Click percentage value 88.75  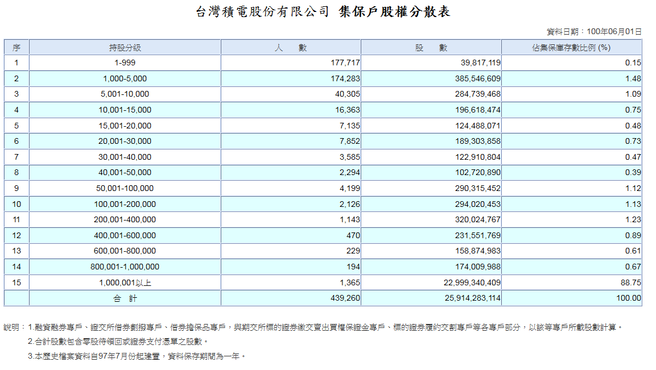tap(631, 283)
